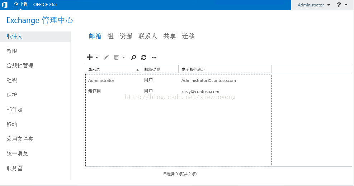Open 收件人 in the sidebar

[36, 36]
